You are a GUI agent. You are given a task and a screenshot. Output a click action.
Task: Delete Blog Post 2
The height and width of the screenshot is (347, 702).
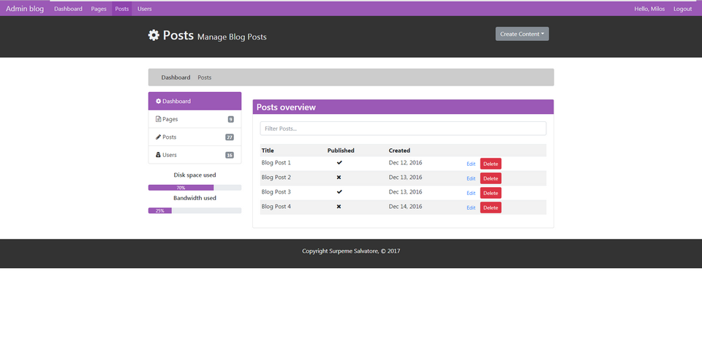click(x=491, y=178)
